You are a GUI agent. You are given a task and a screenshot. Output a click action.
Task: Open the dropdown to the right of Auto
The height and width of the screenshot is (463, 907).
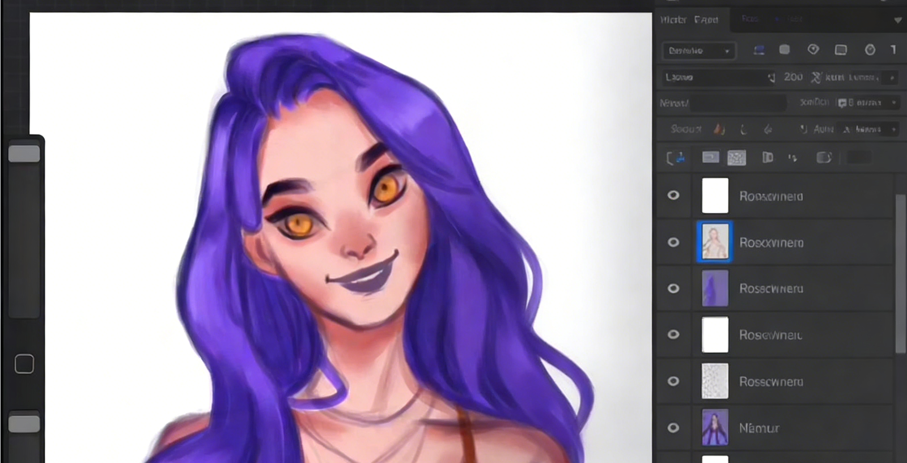[x=868, y=129]
